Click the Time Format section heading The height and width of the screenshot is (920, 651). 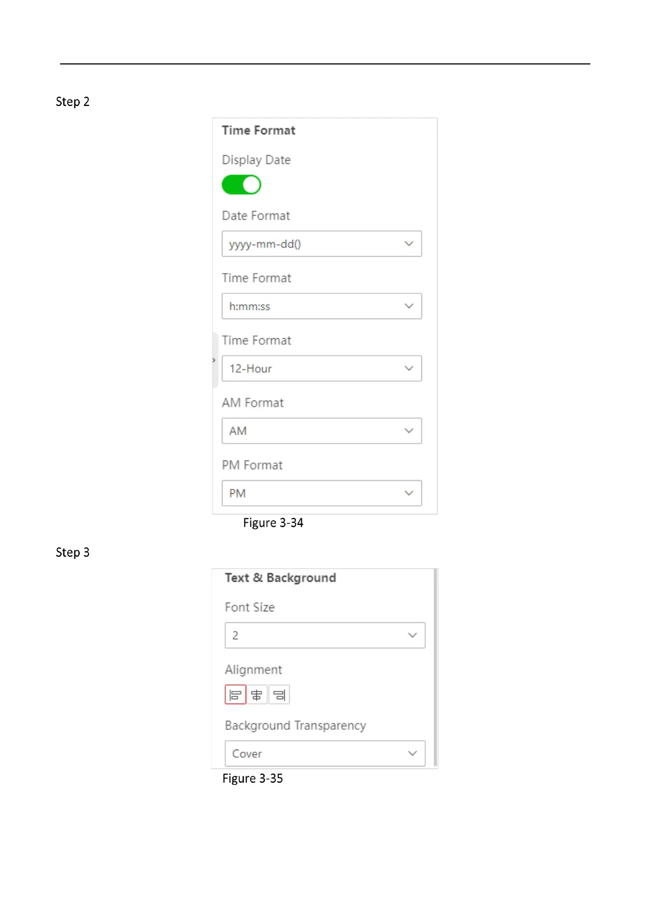(x=259, y=130)
